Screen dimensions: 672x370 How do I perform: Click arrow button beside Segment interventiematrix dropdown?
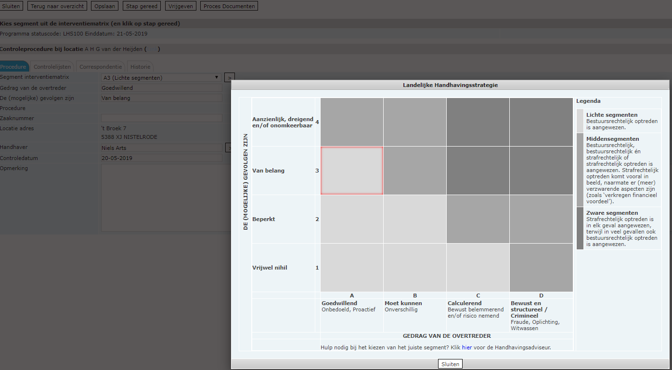pyautogui.click(x=229, y=78)
